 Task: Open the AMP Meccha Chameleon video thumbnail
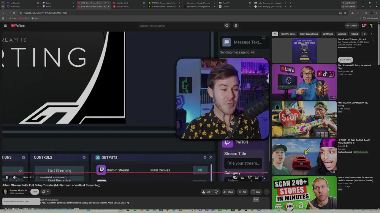pos(304,119)
